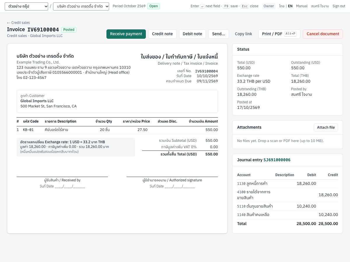The image size is (350, 262).
Task: Open the Send... options
Action: point(218,34)
